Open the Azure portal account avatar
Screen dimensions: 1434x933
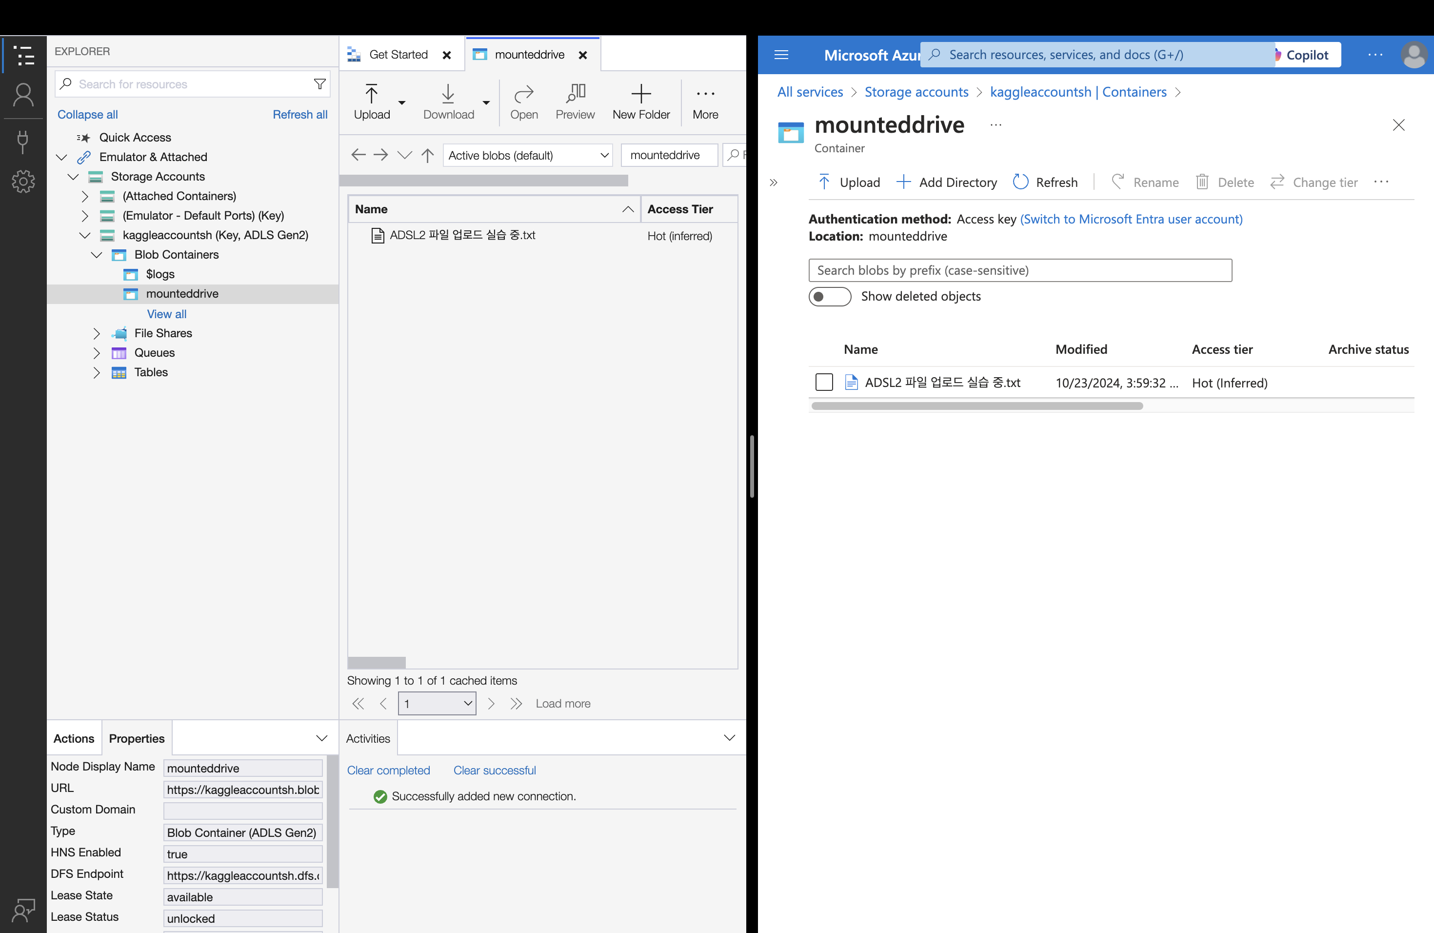pyautogui.click(x=1414, y=55)
